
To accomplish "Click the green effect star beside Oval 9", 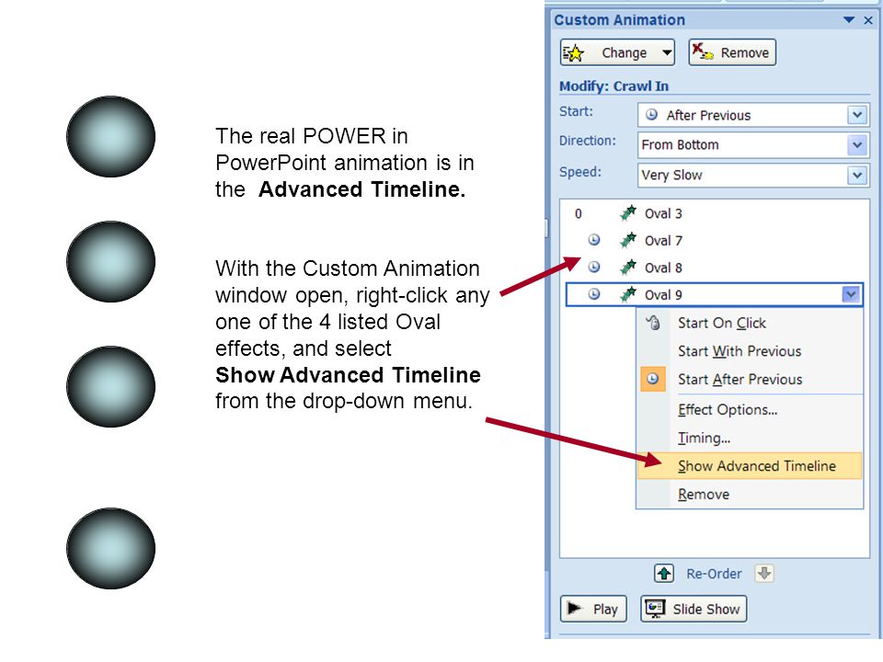I will coord(628,294).
